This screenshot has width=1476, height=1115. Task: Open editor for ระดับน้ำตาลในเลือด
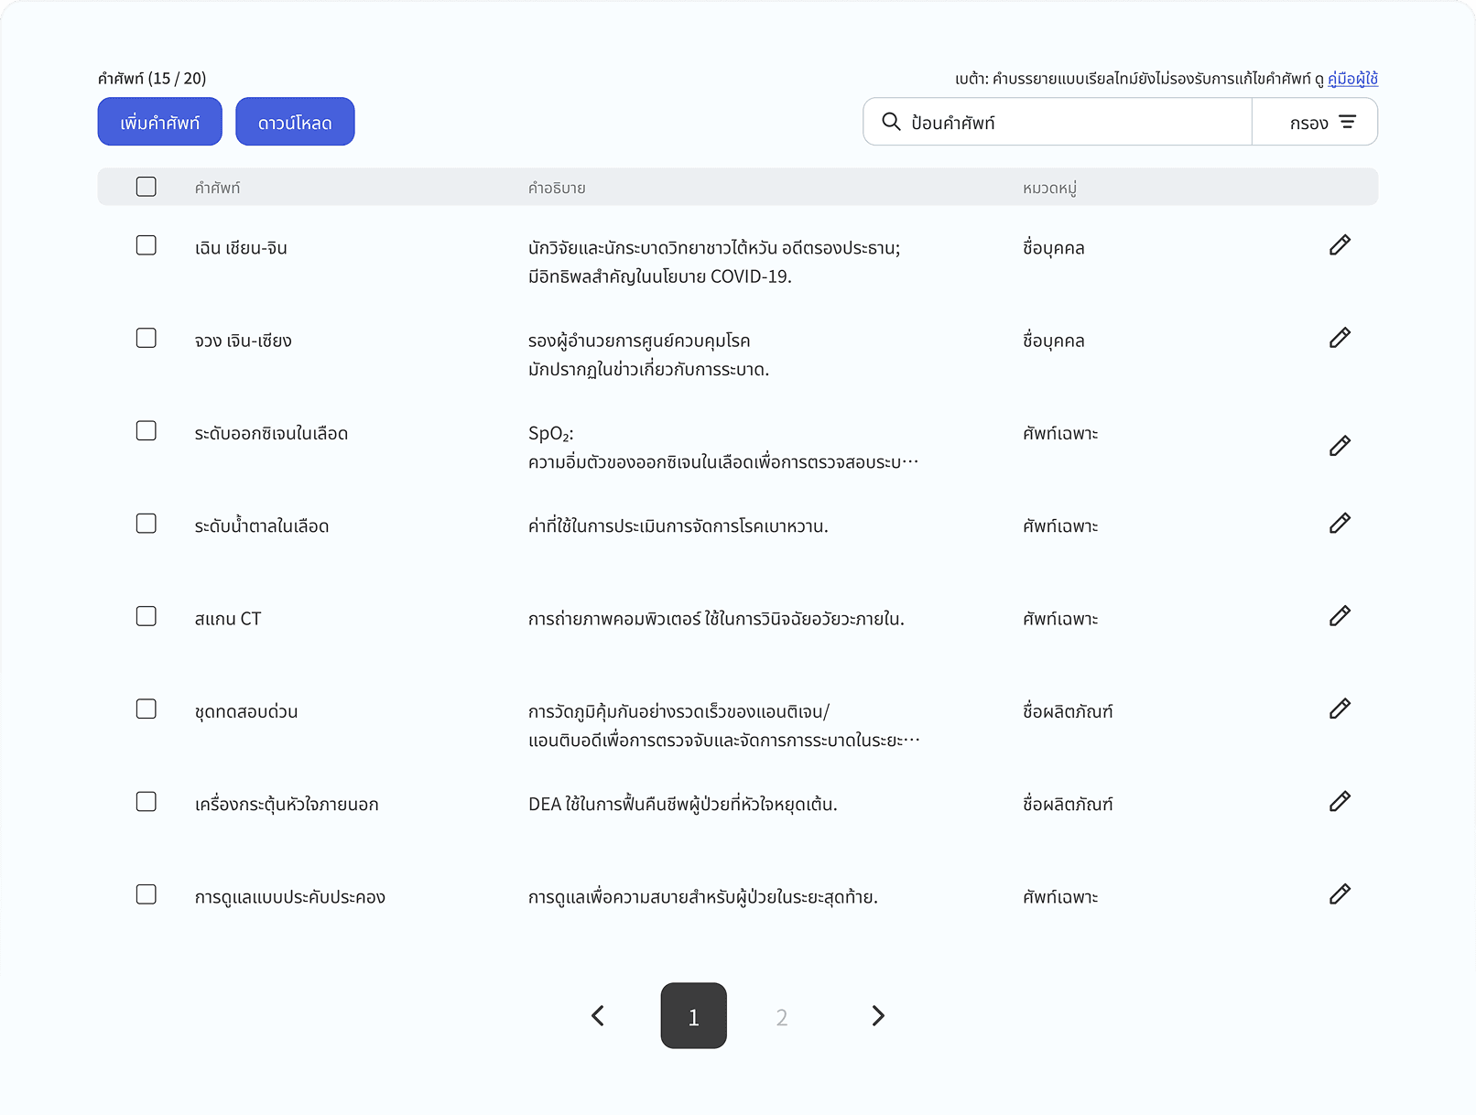coord(1340,524)
